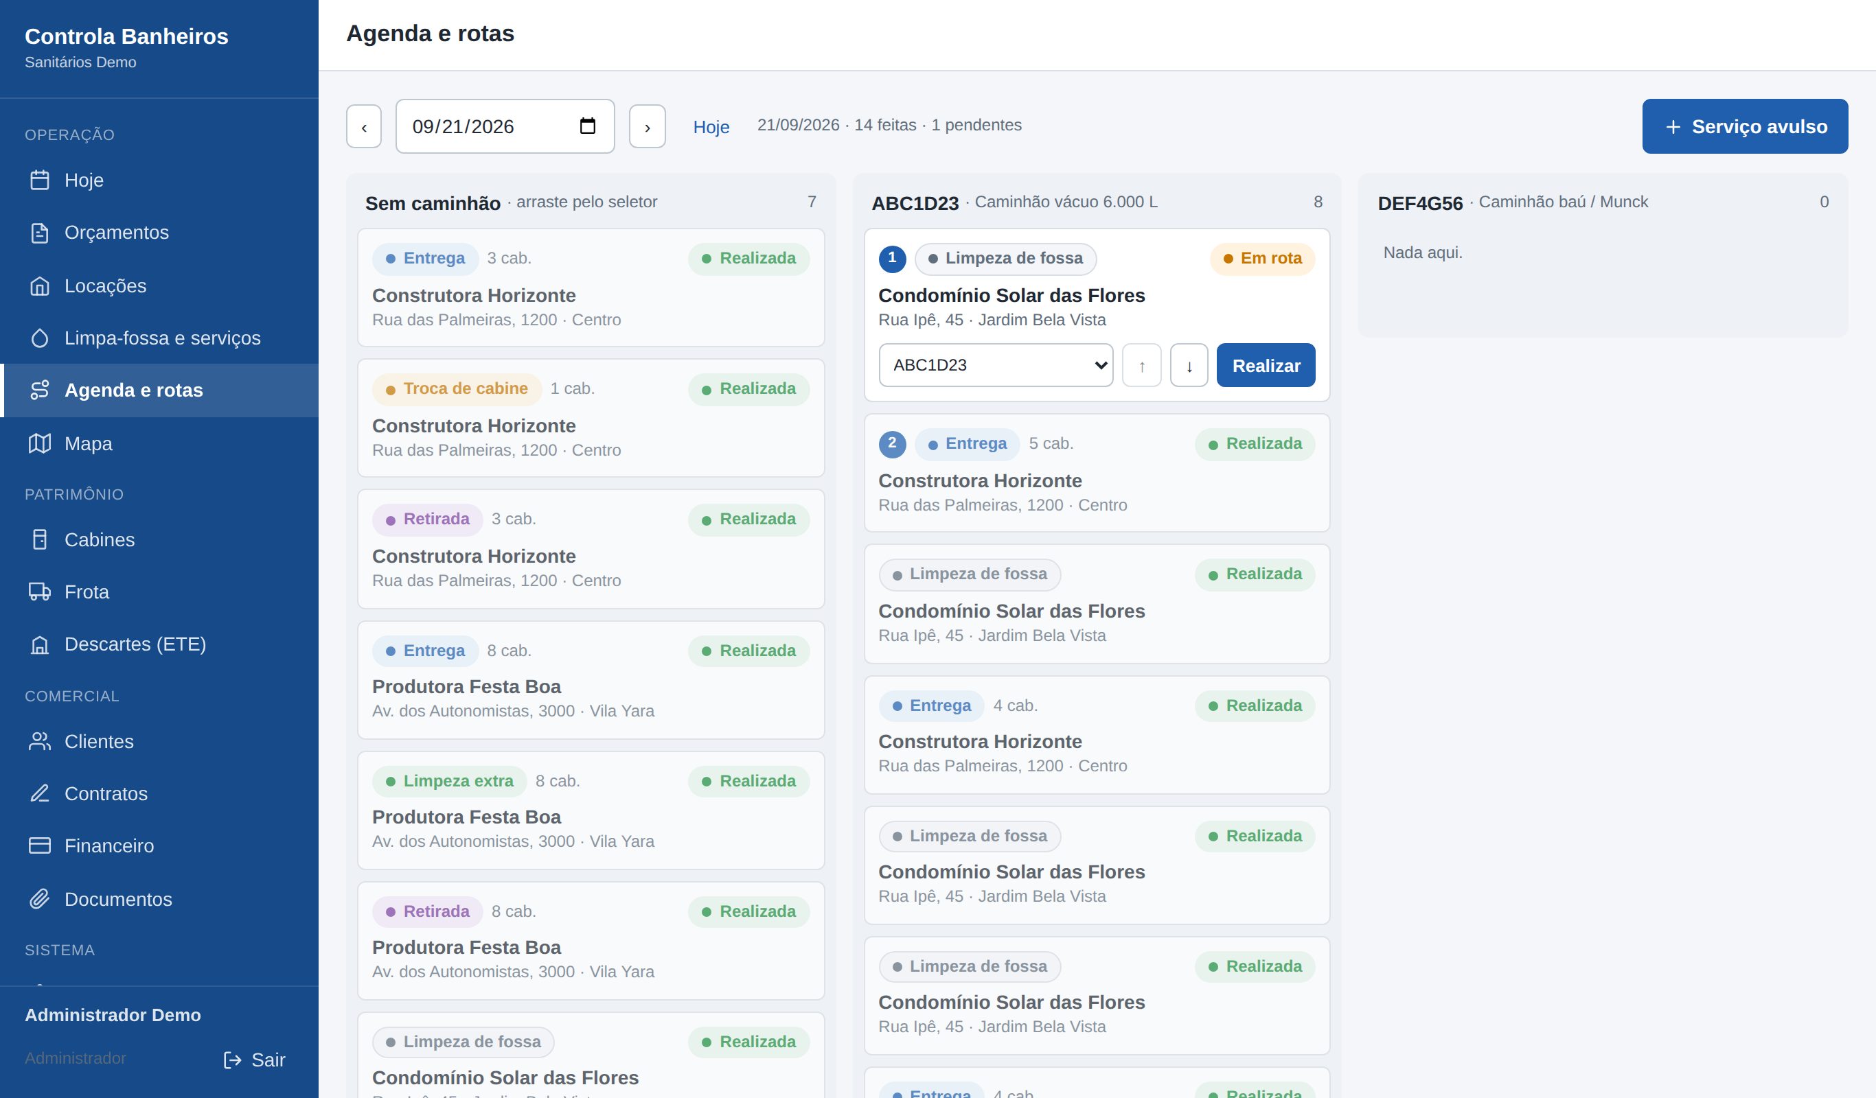Click the Limpa-fossa droplet icon
The width and height of the screenshot is (1876, 1098).
[39, 338]
